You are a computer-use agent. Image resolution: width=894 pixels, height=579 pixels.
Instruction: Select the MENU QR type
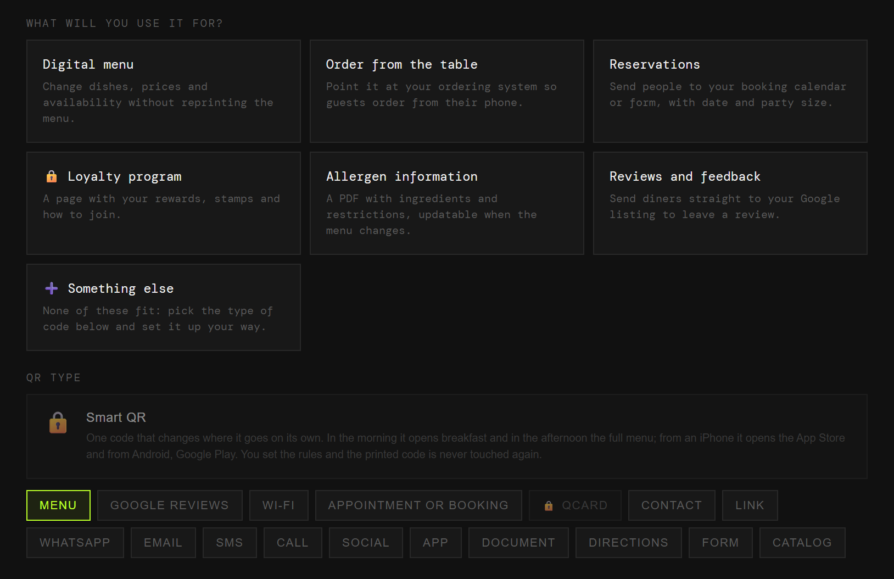(58, 505)
